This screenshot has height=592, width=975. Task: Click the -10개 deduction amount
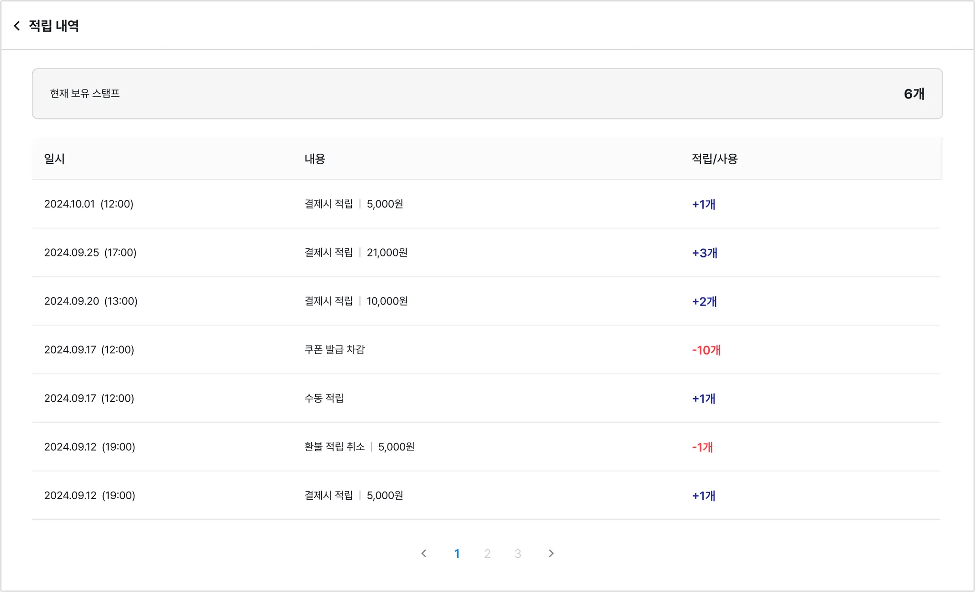706,350
